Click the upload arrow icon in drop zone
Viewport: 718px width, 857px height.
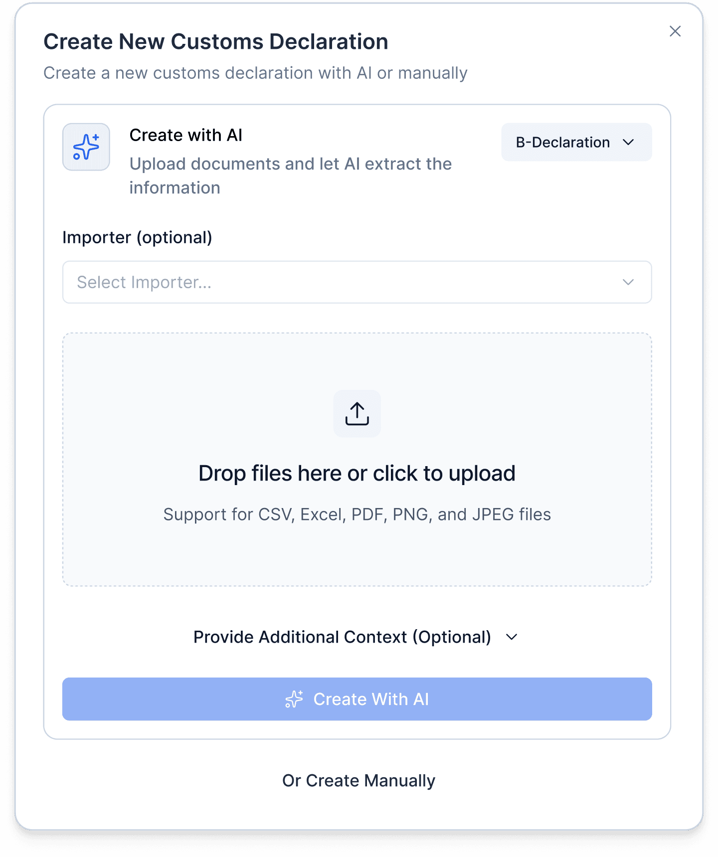click(357, 414)
